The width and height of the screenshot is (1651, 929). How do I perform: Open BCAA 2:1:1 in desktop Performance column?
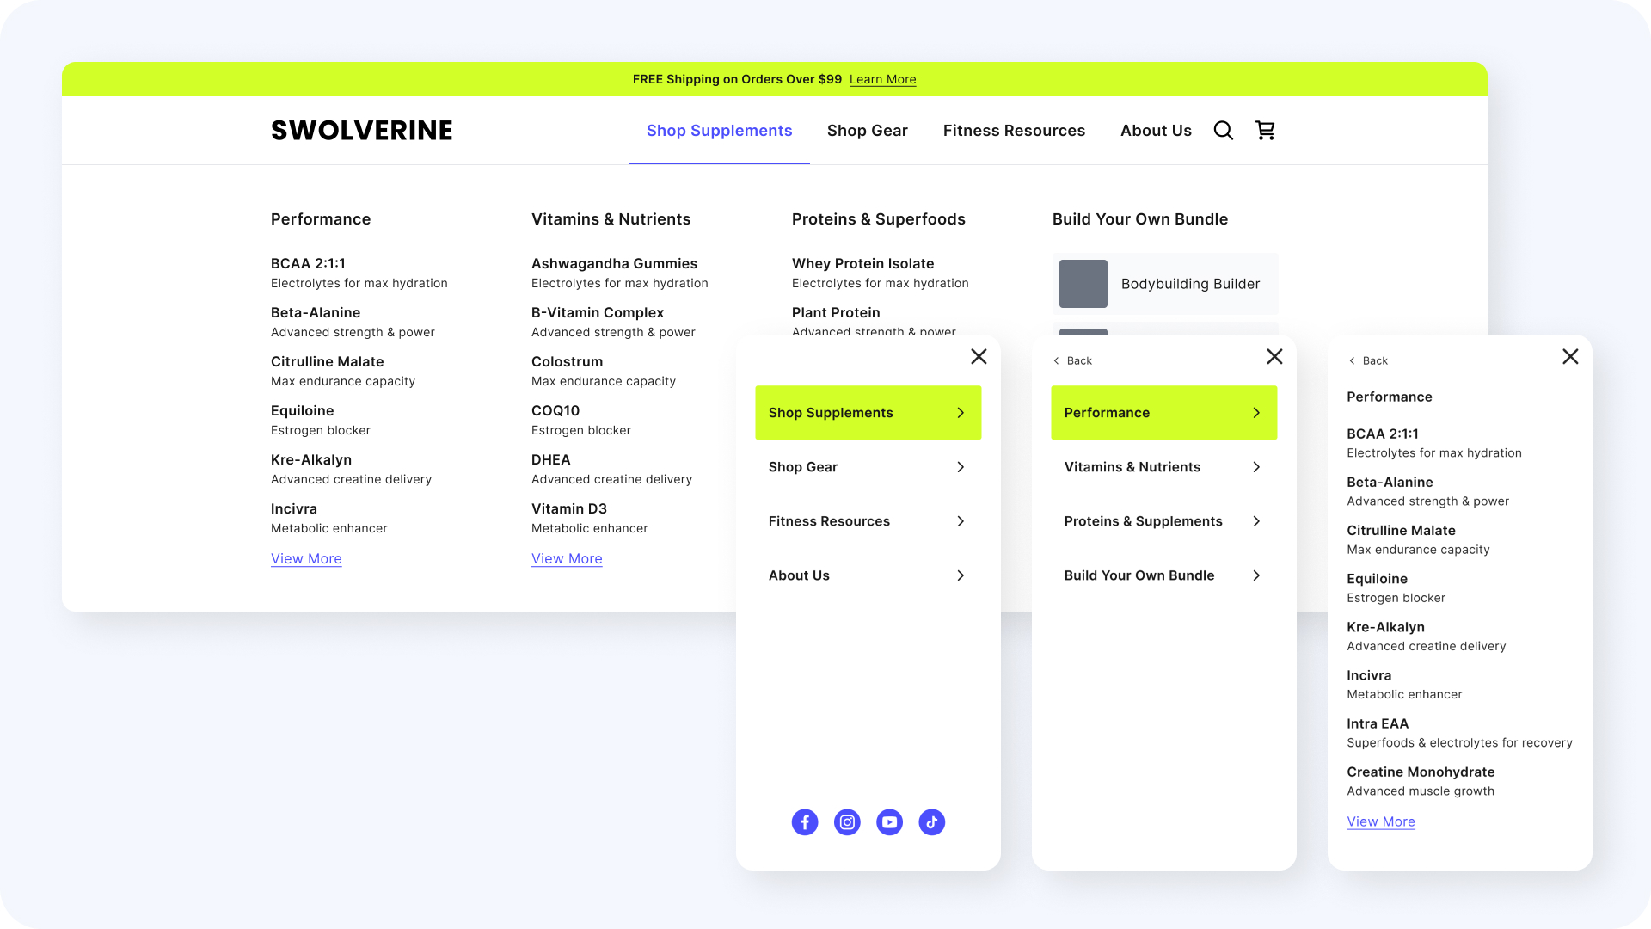[359, 273]
